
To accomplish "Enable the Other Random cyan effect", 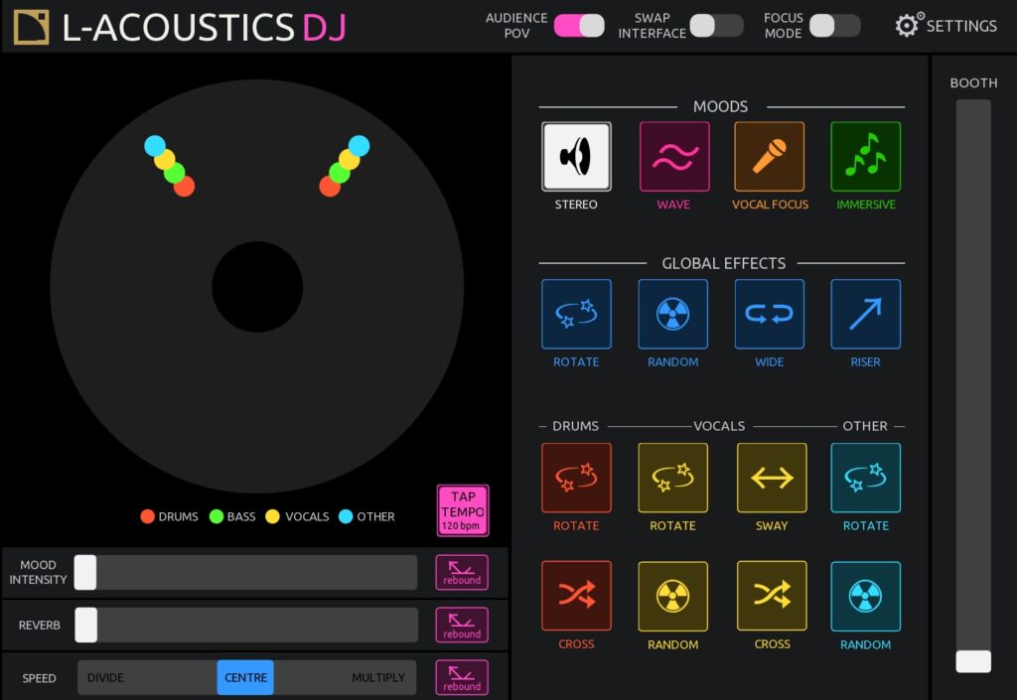I will point(865,596).
